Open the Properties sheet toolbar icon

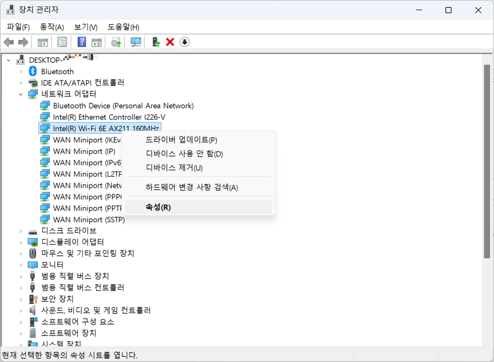(62, 42)
